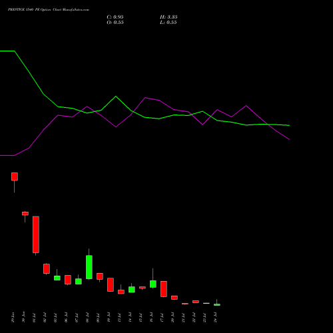Click the '30 Jun' date label
The image size is (333, 333).
(x=23, y=317)
